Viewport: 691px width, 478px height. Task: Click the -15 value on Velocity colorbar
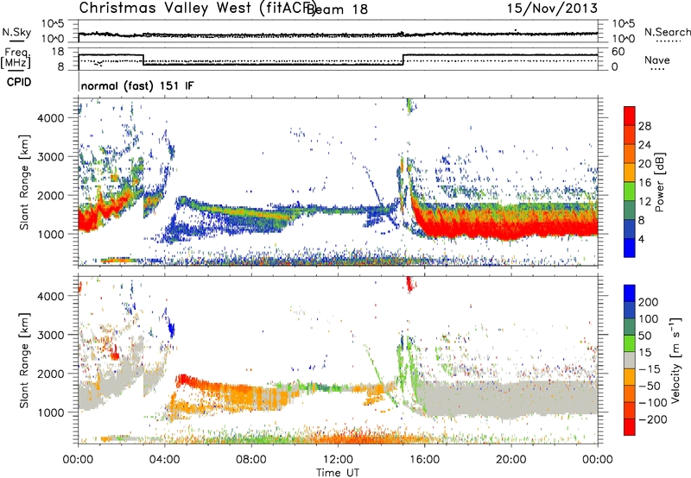click(x=650, y=369)
